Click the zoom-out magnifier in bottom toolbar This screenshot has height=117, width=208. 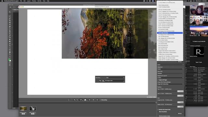[77, 100]
